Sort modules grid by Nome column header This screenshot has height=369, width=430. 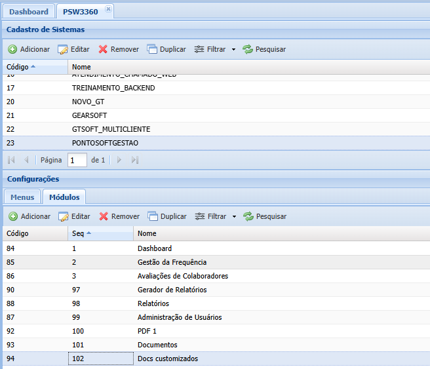[282, 233]
